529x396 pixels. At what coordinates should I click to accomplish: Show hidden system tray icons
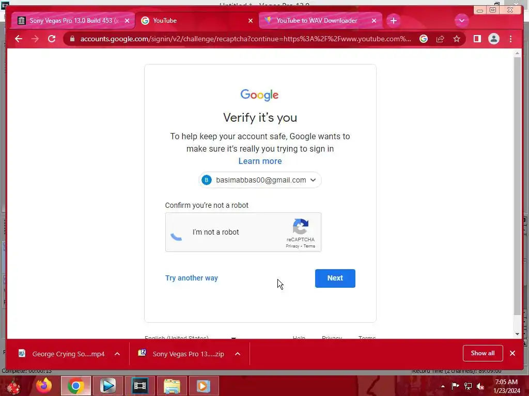click(443, 386)
